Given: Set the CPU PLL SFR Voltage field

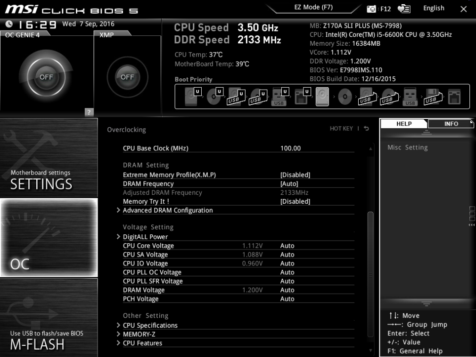Looking at the screenshot, I should (x=287, y=281).
